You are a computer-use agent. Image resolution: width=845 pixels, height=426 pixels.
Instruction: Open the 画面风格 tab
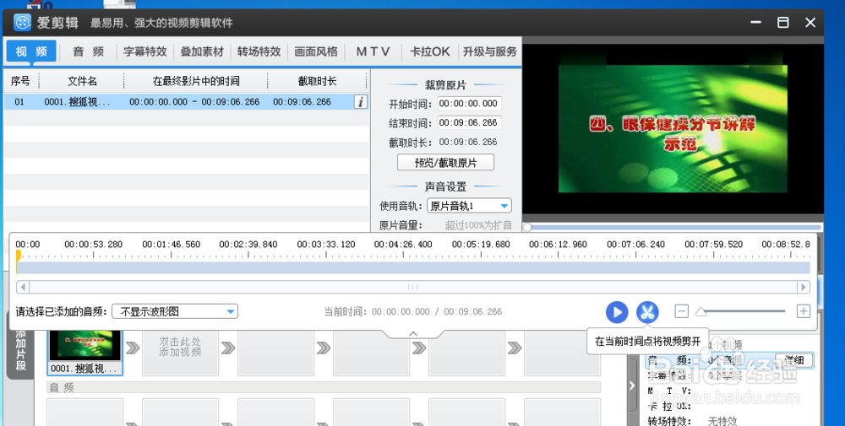(x=316, y=51)
